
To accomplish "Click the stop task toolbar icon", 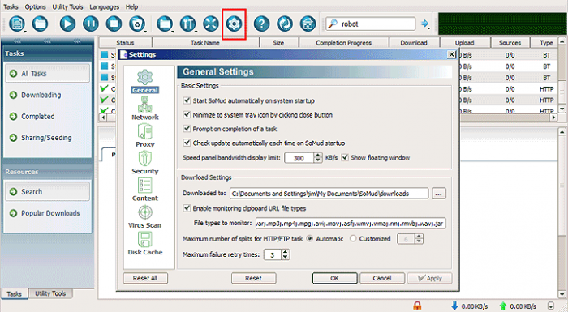I will [114, 24].
